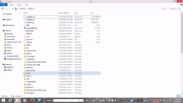Select the Python27 folder icon
This screenshot has height=103, width=183.
coord(25,87)
